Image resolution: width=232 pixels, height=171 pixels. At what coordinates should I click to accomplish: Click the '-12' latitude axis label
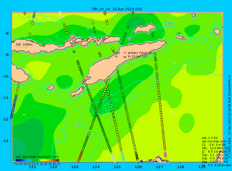[6, 119]
